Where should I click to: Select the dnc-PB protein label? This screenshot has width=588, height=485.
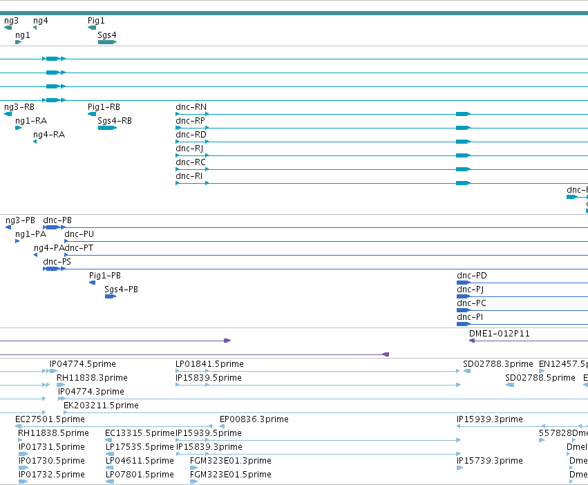click(57, 220)
